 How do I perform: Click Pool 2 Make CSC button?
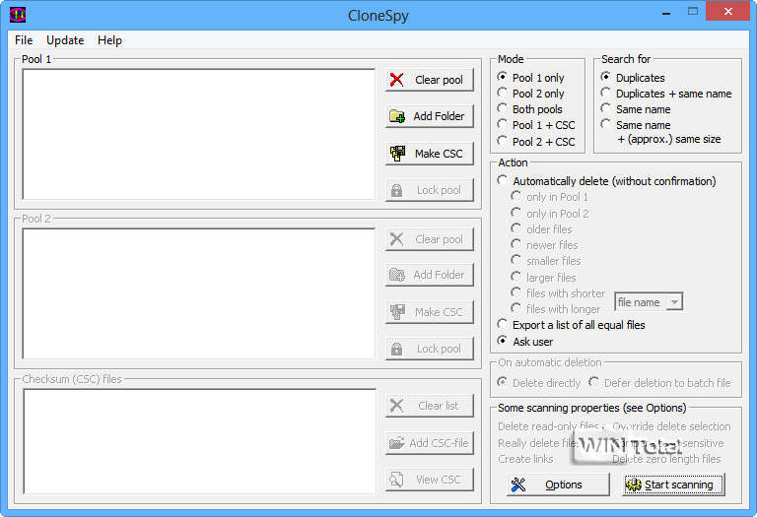click(429, 312)
